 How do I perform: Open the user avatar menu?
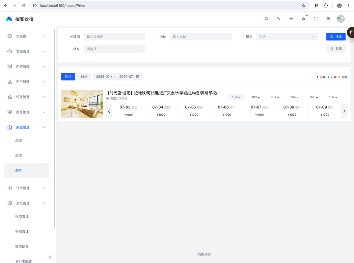[341, 19]
